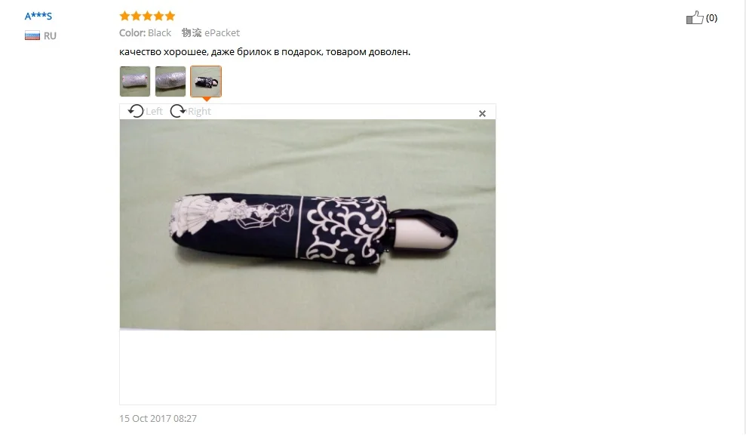Click the Russian flag icon
Image resolution: width=746 pixels, height=443 pixels.
tap(32, 35)
